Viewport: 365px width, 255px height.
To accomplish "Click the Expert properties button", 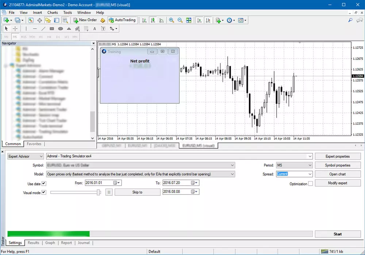I will (338, 156).
